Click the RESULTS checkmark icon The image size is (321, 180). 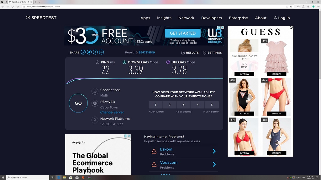point(183,52)
